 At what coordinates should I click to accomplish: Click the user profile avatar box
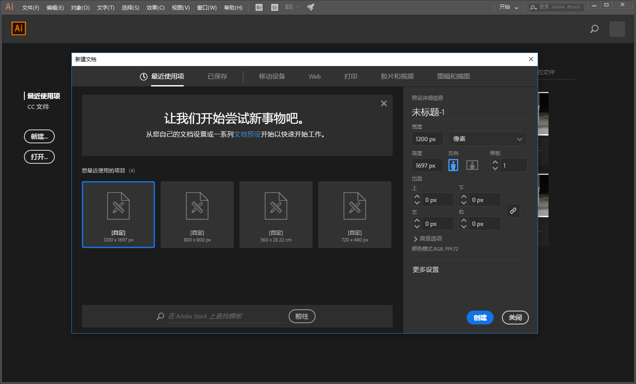coord(617,29)
